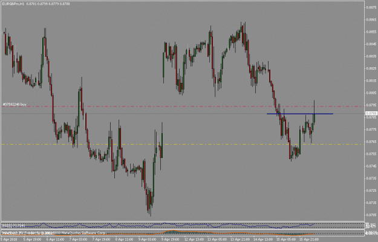Click the 0.8865 price axis label
The image size is (378, 242).
point(371,20)
